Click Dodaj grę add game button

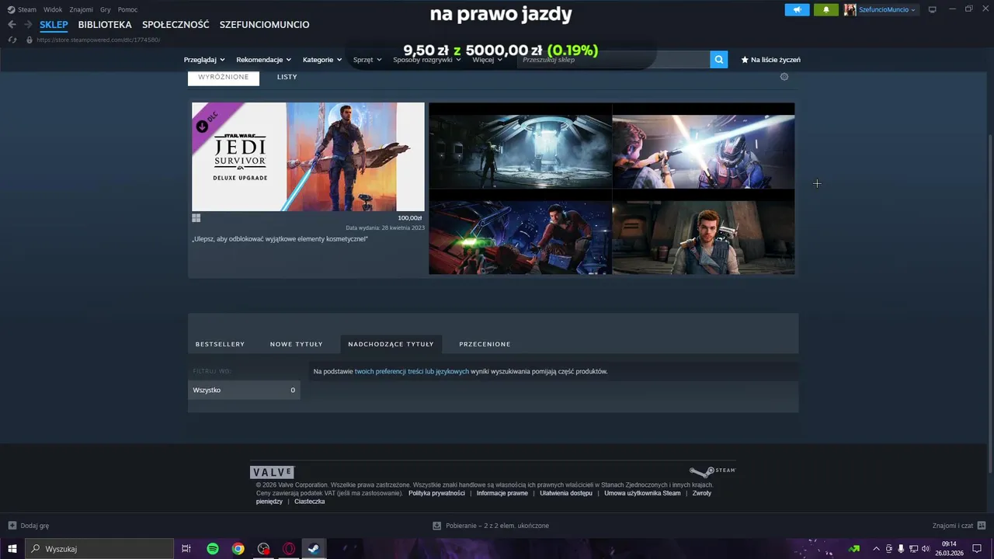tap(29, 526)
